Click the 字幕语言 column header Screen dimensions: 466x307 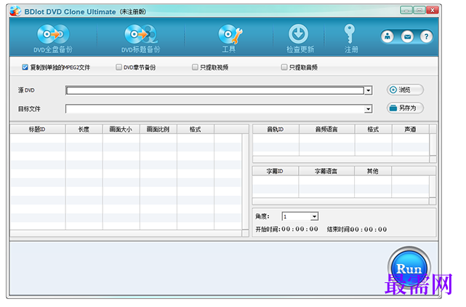pyautogui.click(x=326, y=171)
